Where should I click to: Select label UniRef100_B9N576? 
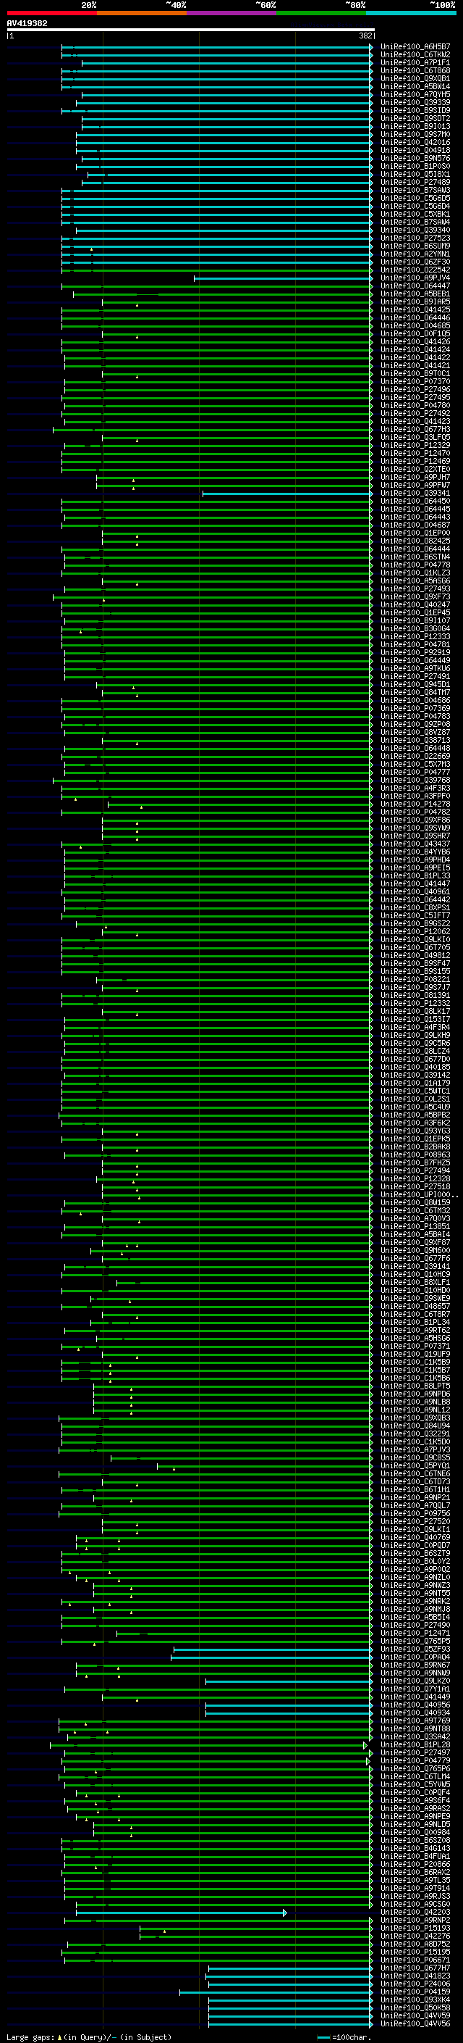point(415,159)
